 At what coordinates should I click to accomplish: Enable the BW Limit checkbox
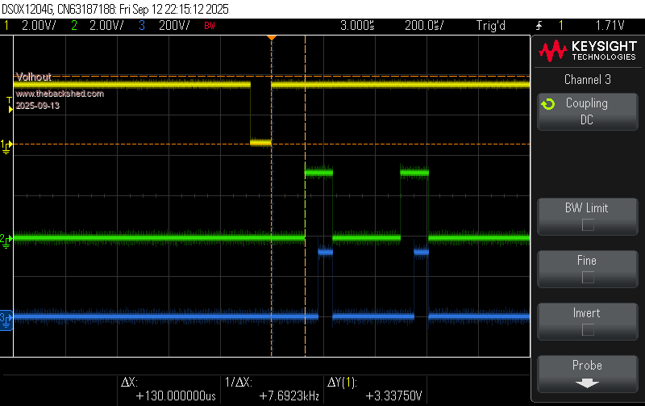588,224
